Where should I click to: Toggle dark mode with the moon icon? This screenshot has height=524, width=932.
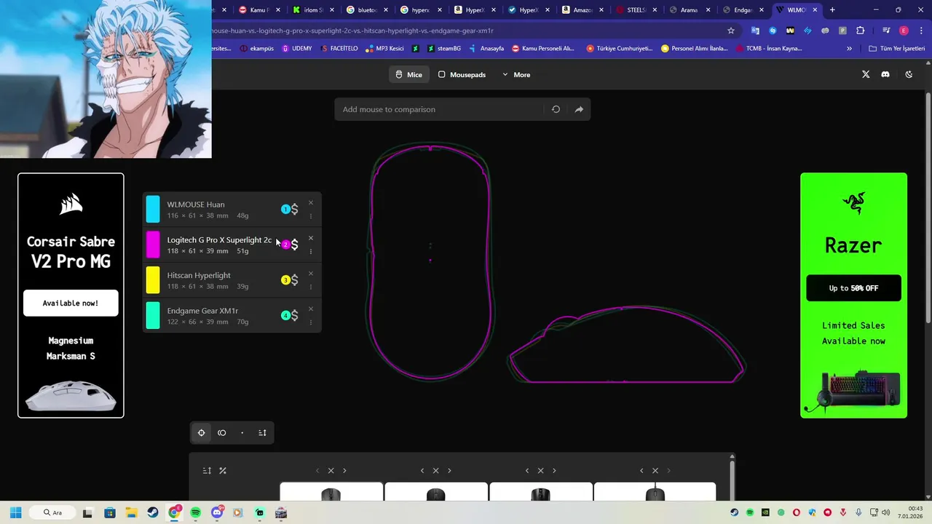tap(909, 74)
